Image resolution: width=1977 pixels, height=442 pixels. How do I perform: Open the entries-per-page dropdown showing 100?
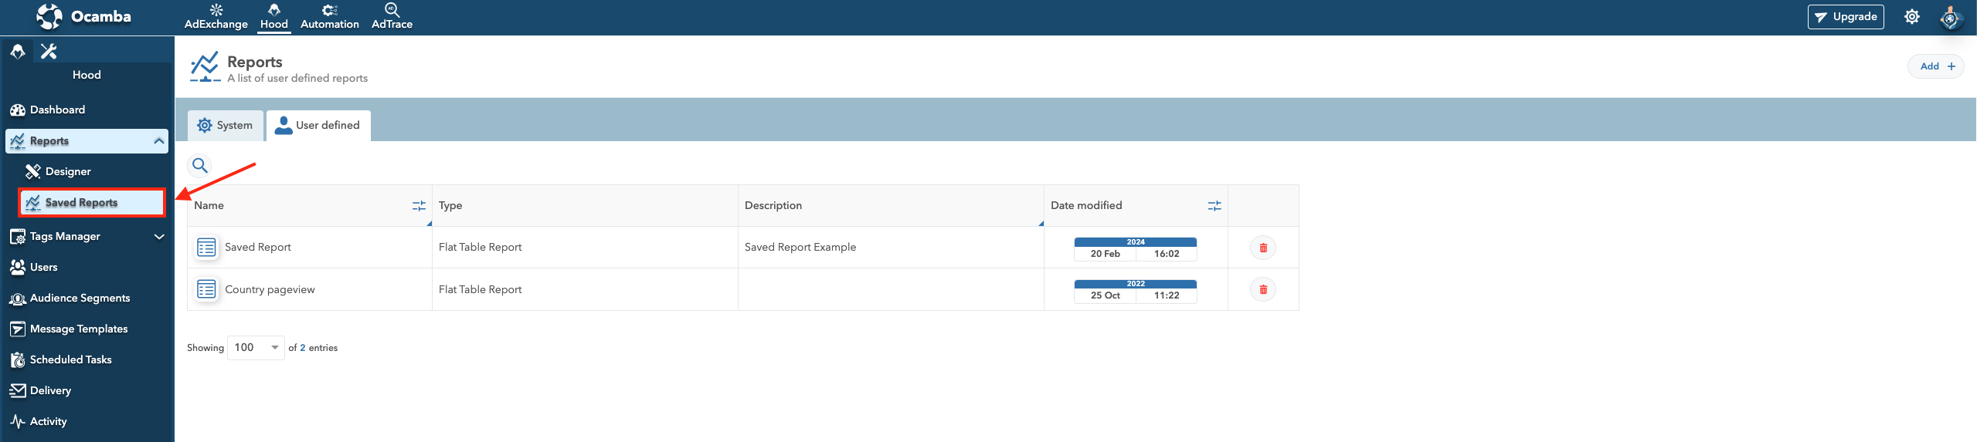256,348
